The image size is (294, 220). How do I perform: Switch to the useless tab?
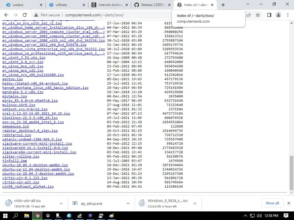24,5
